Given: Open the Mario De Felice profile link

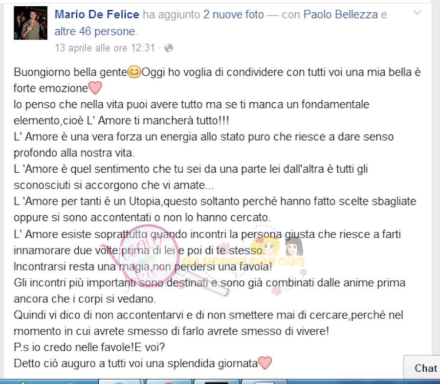Looking at the screenshot, I should pyautogui.click(x=97, y=14).
